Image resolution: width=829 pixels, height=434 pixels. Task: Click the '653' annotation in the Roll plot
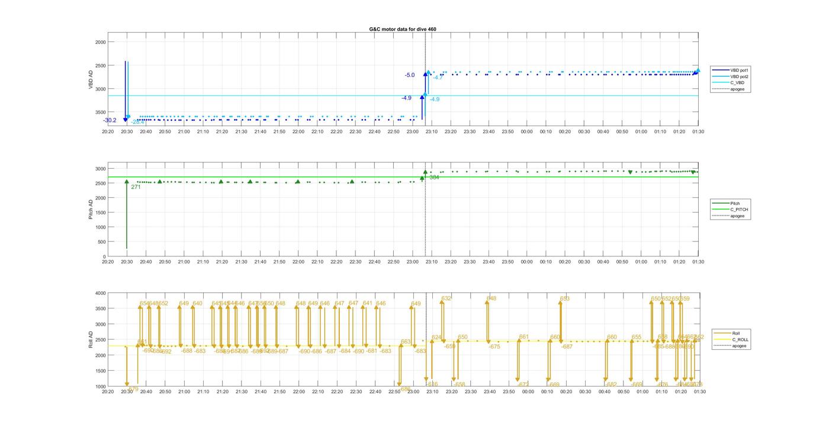[564, 299]
